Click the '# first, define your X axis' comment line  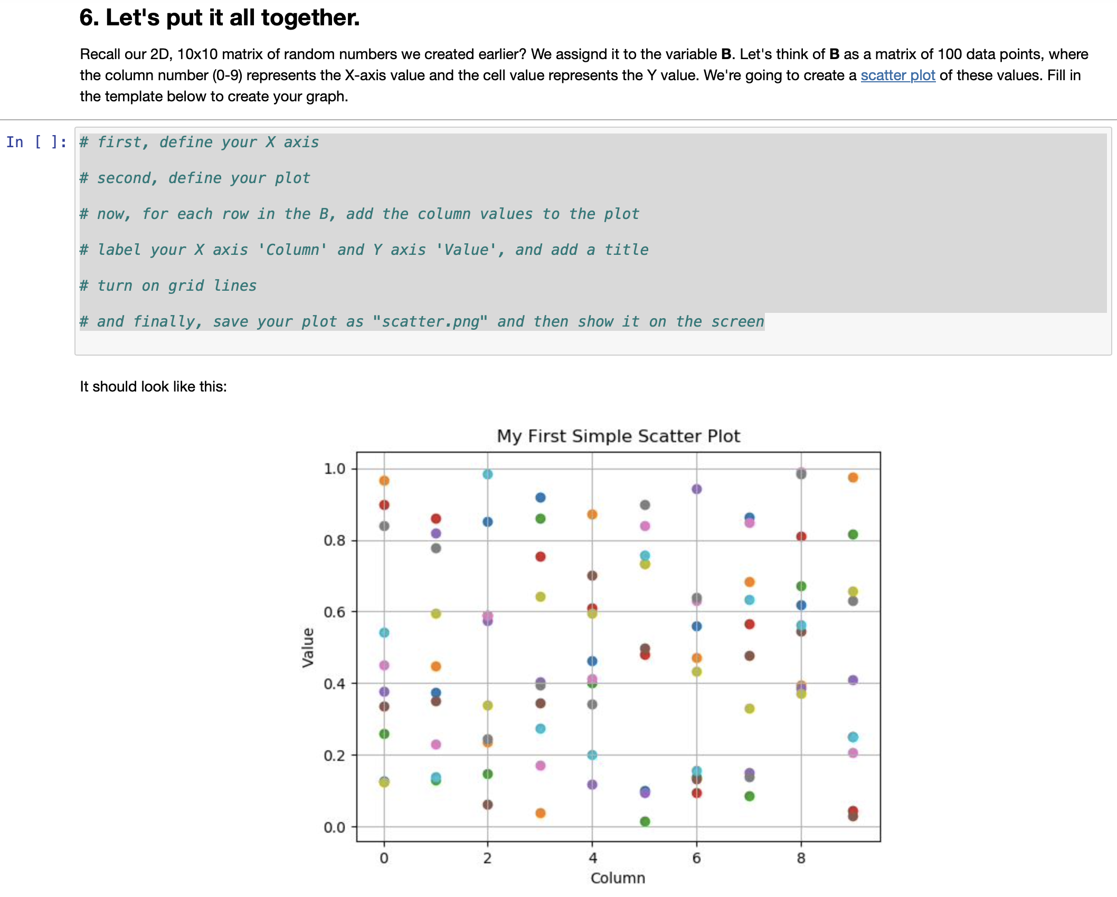199,142
